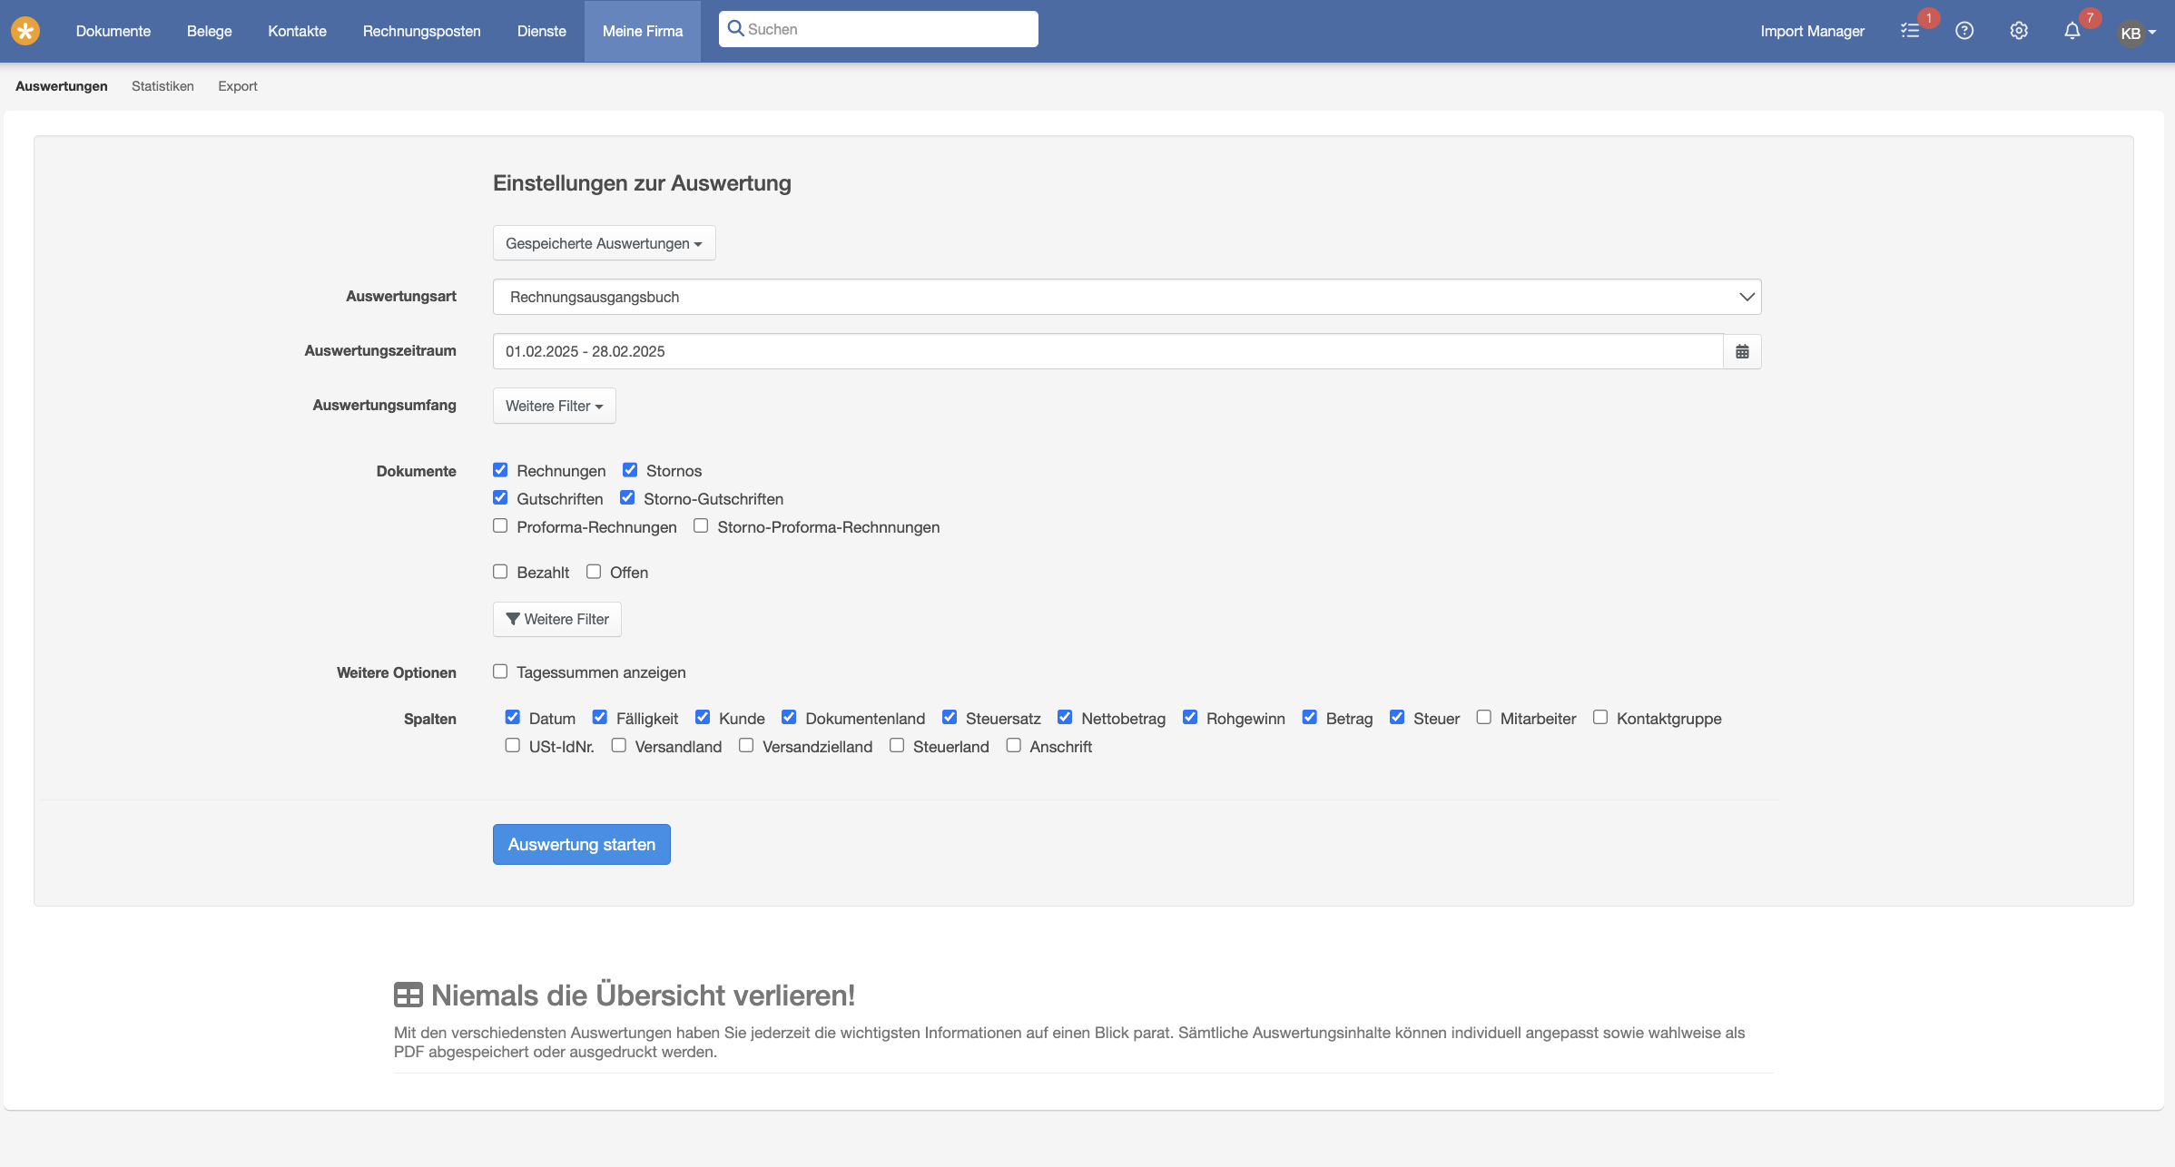Check the USt-IdNr. column checkbox
Viewport: 2175px width, 1167px height.
coord(513,746)
